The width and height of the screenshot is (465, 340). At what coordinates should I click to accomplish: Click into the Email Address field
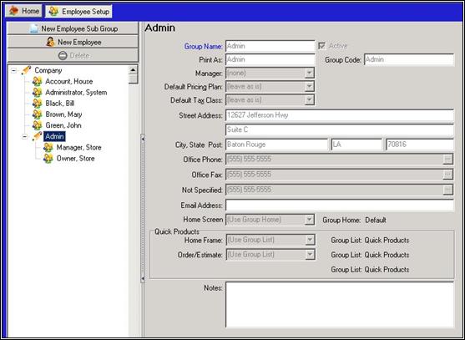[340, 205]
